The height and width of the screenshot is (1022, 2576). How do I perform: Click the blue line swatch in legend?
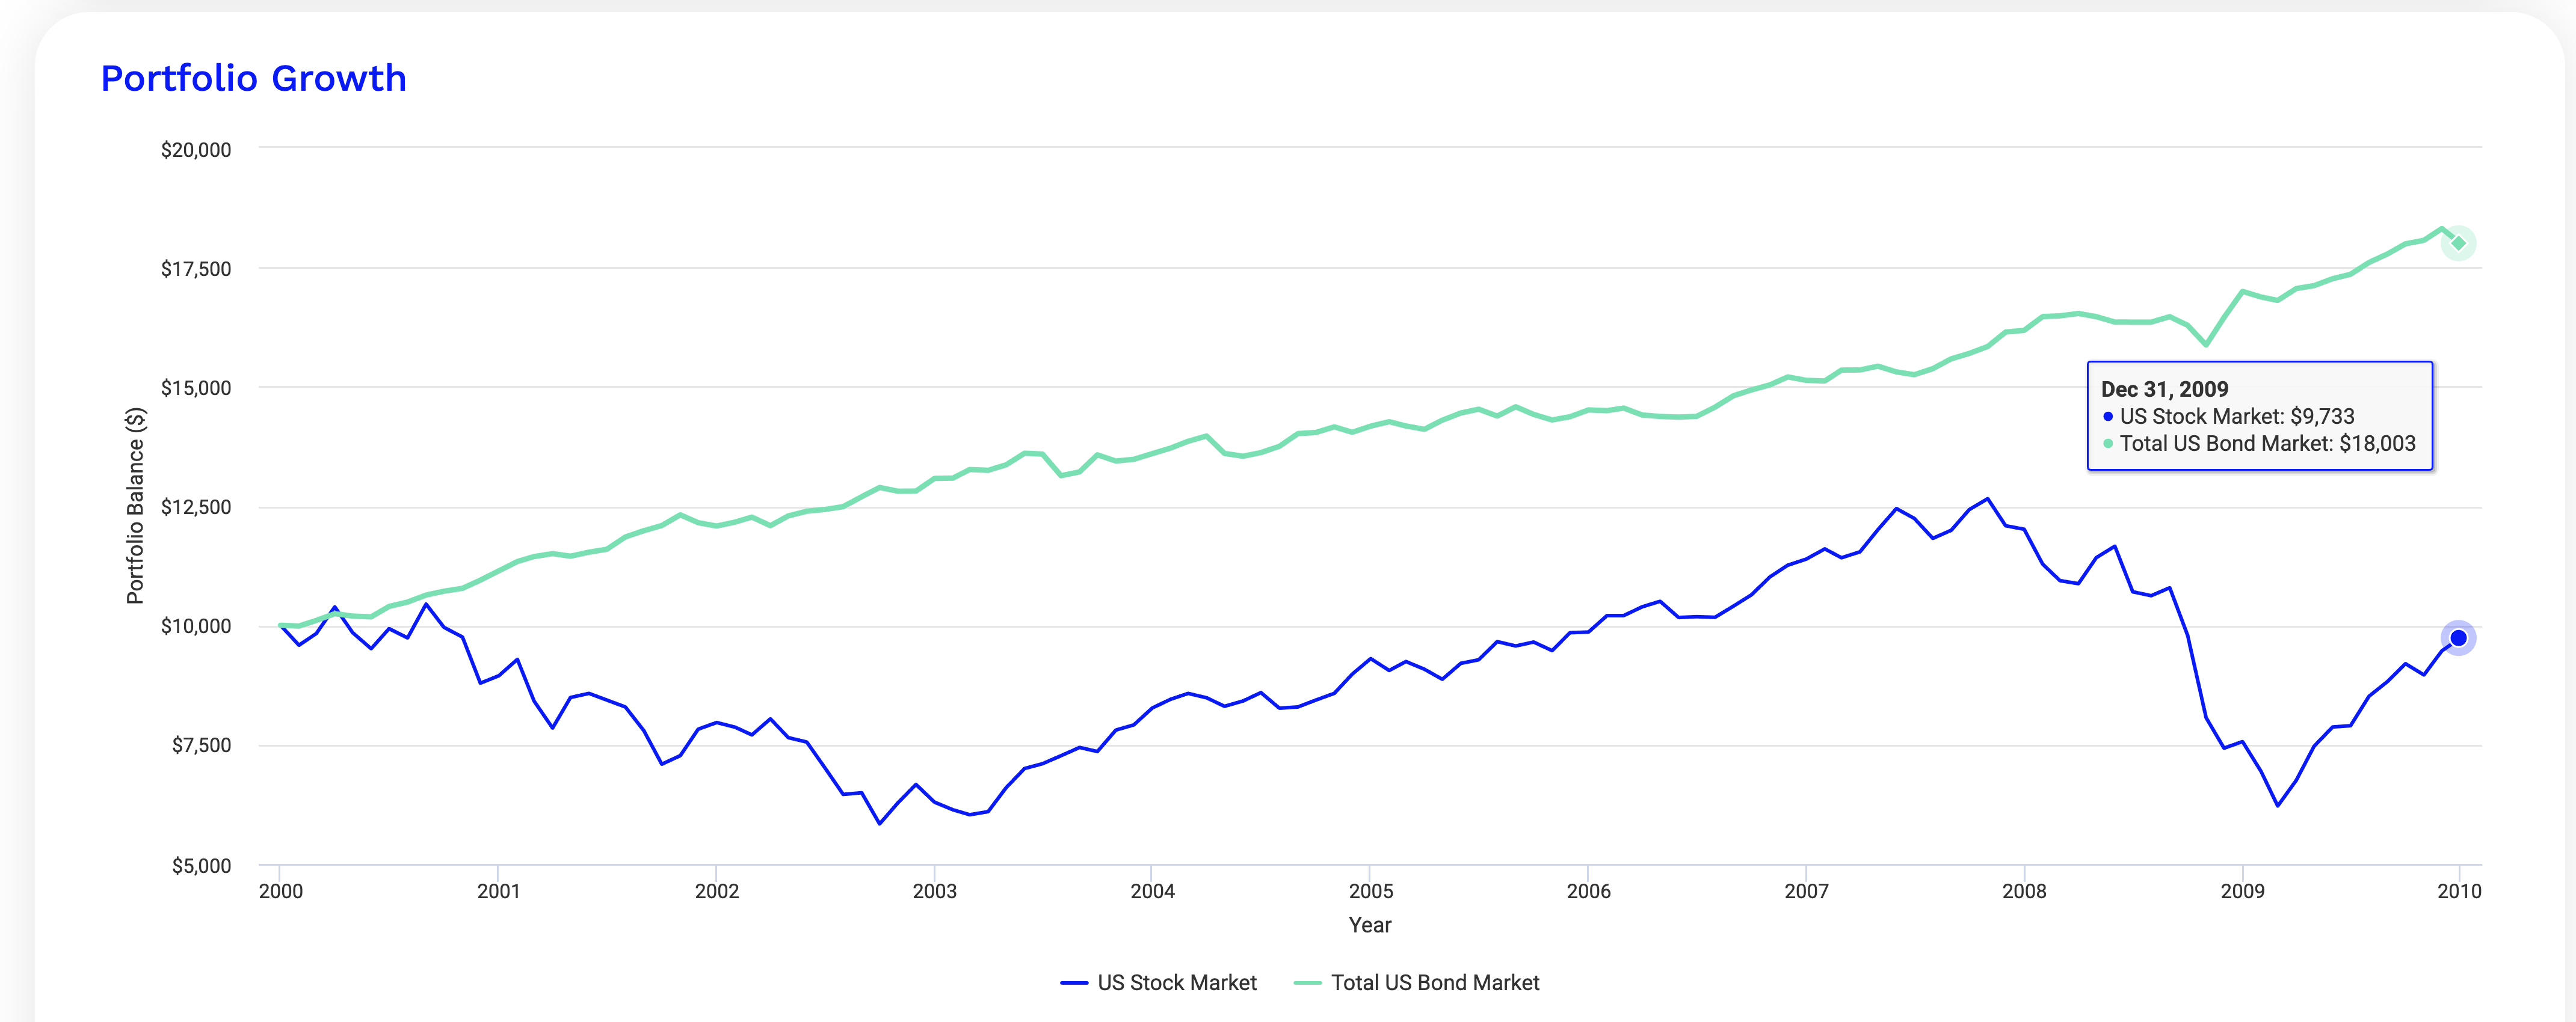[x=1074, y=983]
